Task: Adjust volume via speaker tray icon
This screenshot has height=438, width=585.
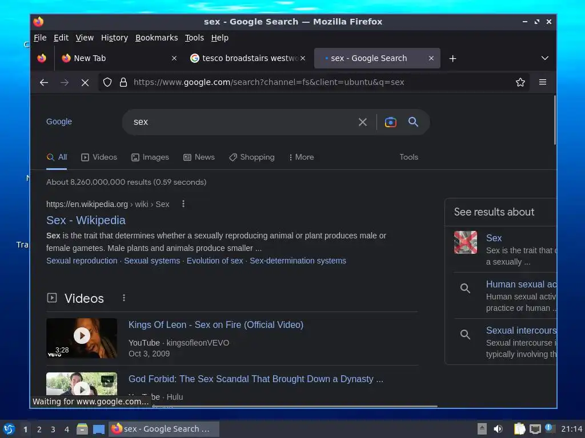Action: pos(498,429)
